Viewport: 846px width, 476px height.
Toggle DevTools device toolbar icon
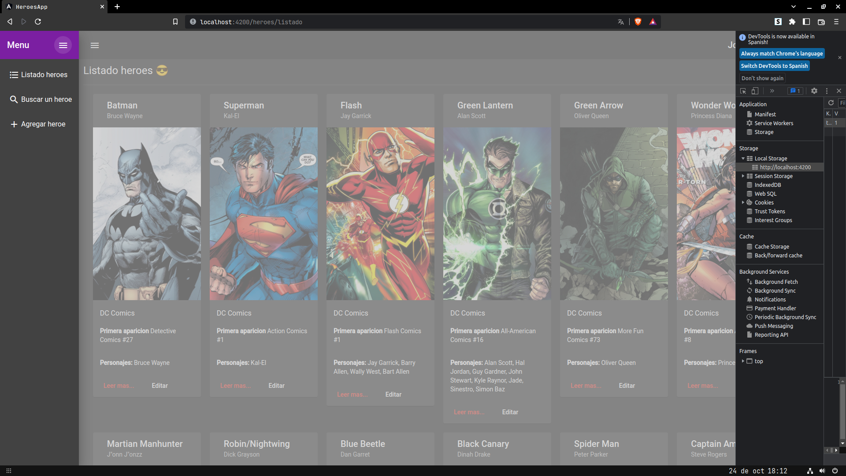(755, 91)
